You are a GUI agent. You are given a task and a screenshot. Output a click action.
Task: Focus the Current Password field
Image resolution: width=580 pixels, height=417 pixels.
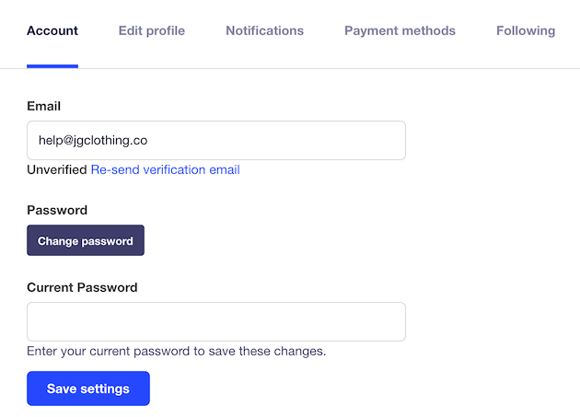(215, 321)
